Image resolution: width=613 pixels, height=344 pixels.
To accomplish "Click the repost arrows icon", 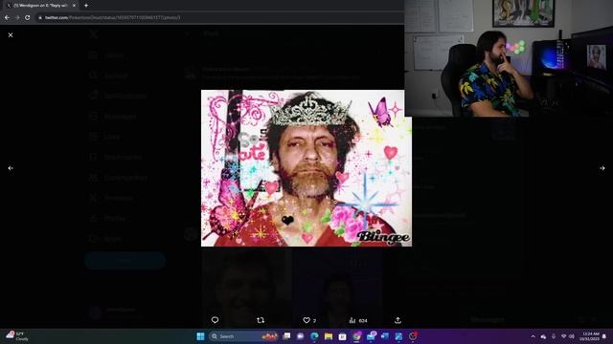I will click(x=261, y=320).
